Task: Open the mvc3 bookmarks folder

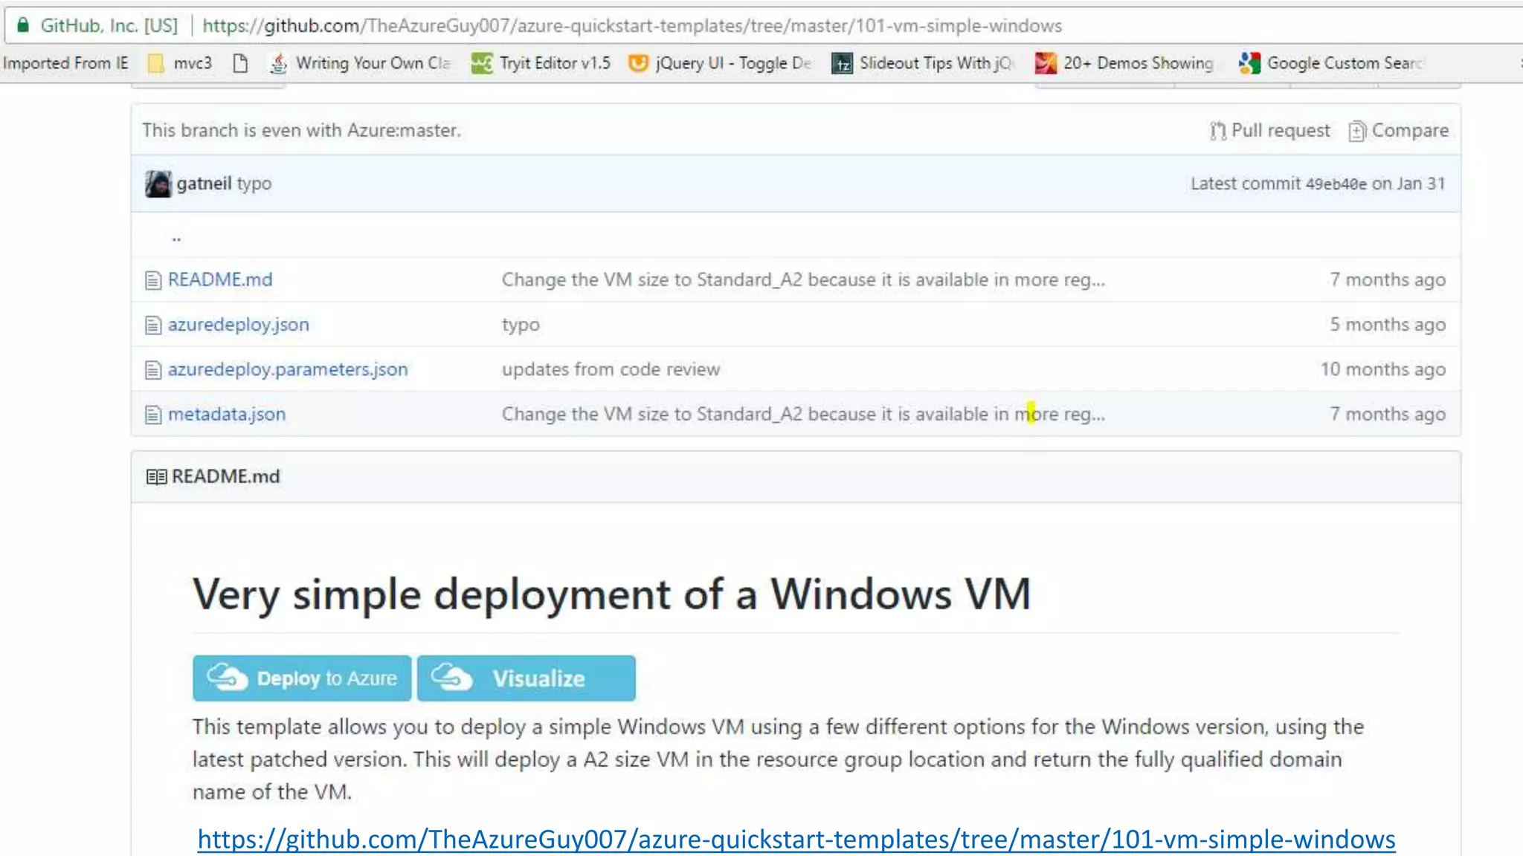Action: pyautogui.click(x=180, y=63)
